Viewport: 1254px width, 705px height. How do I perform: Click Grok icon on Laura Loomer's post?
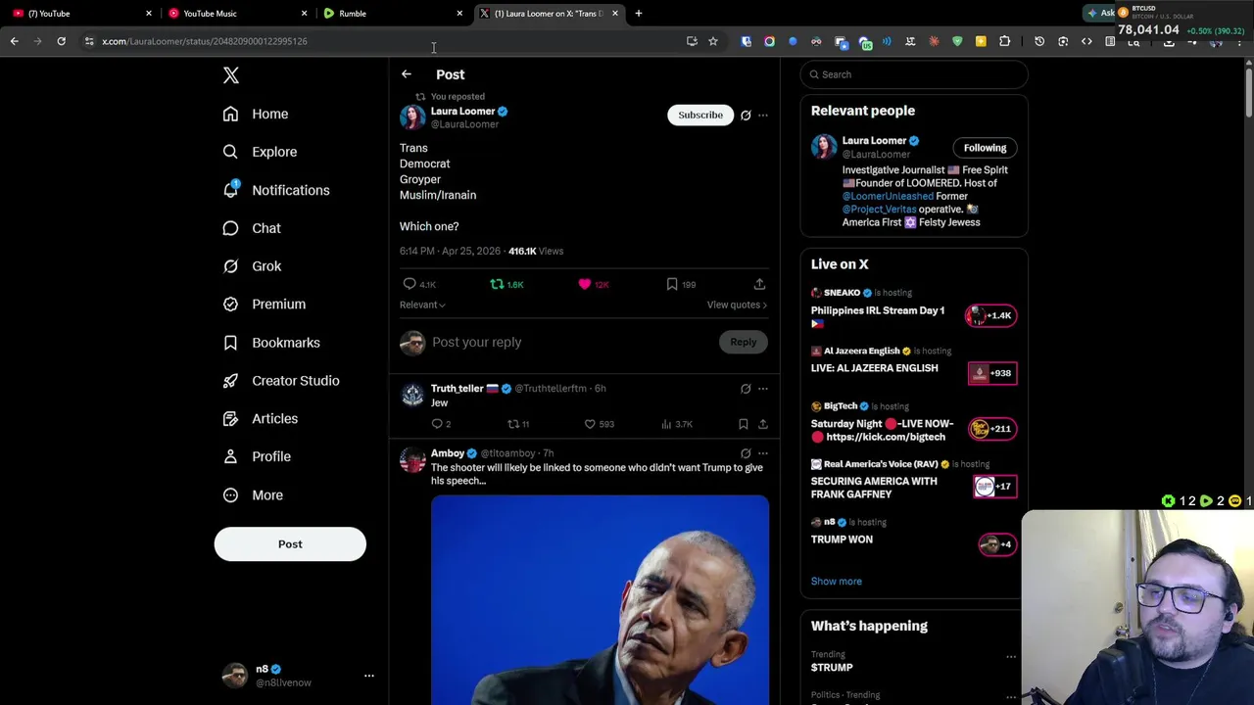[746, 116]
